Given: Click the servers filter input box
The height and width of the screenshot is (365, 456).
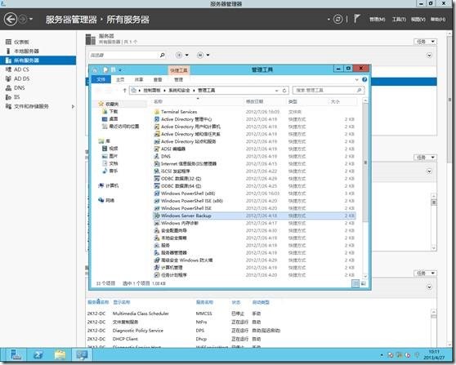Looking at the screenshot, I should (123, 56).
